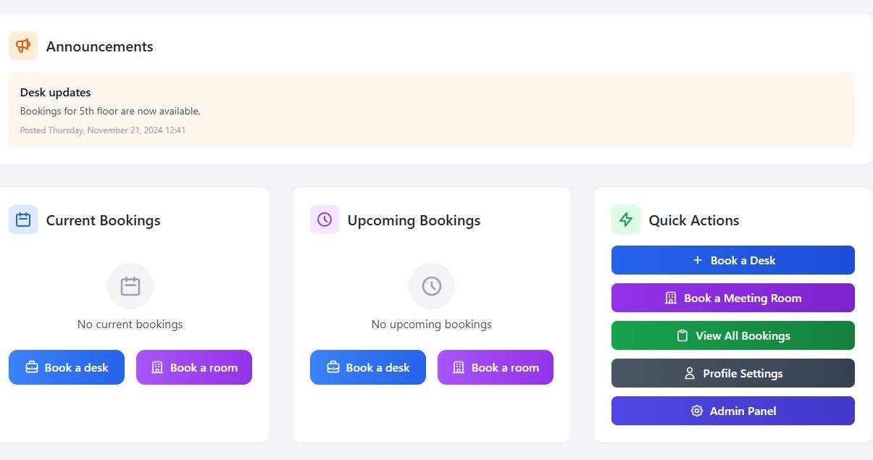The height and width of the screenshot is (460, 873).
Task: Click the gray calendar icon above No current bookings
Action: [130, 286]
